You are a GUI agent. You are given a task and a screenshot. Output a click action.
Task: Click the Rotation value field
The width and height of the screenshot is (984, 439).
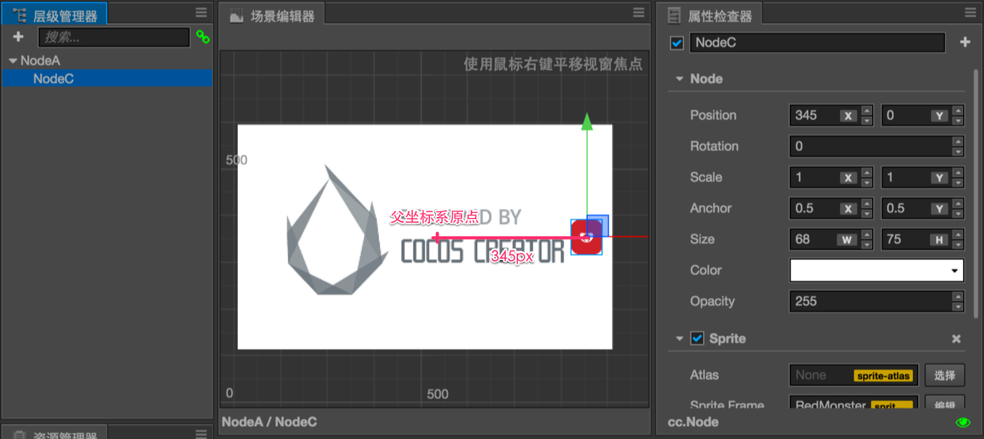pyautogui.click(x=871, y=146)
